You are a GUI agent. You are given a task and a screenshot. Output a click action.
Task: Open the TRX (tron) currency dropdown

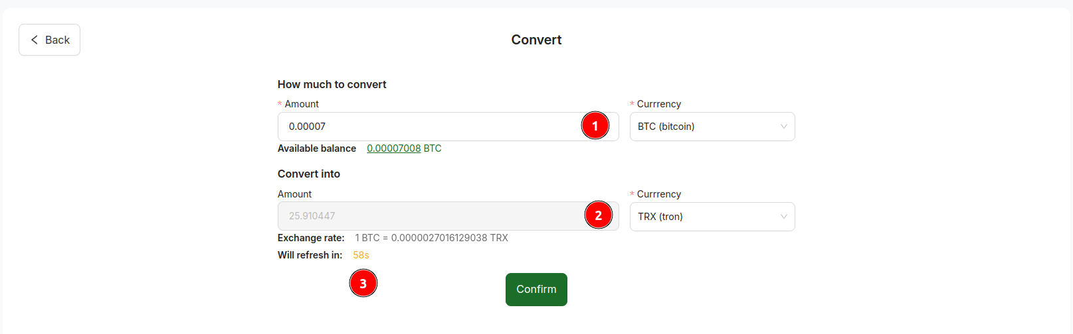click(712, 217)
